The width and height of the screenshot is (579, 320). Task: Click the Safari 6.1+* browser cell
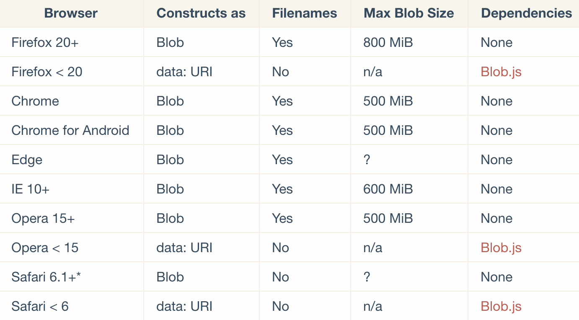pos(46,277)
